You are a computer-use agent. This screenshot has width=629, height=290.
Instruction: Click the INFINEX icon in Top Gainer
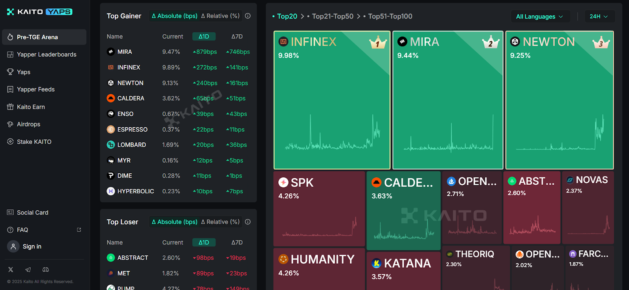click(x=111, y=67)
